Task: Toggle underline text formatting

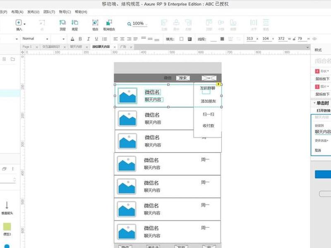Action: (x=96, y=39)
